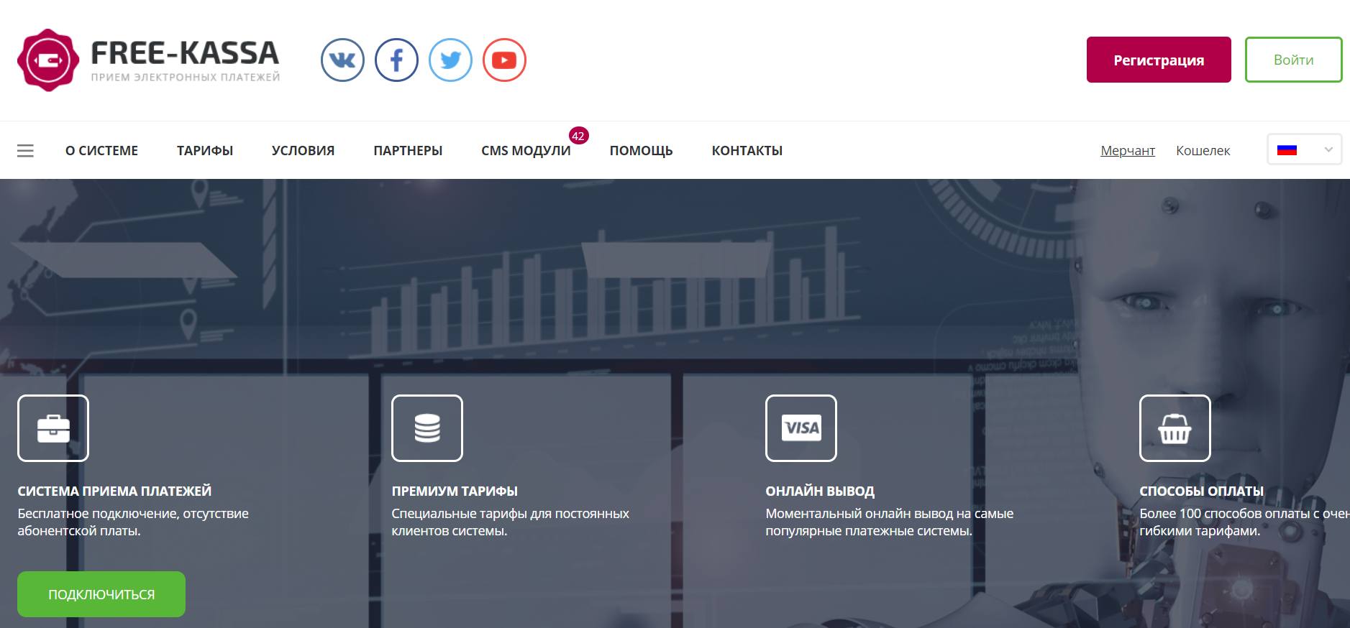Click the Регистрация button
1350x628 pixels.
pyautogui.click(x=1159, y=60)
